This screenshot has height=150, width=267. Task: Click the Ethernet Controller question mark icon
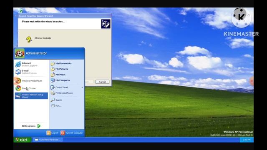[29, 40]
